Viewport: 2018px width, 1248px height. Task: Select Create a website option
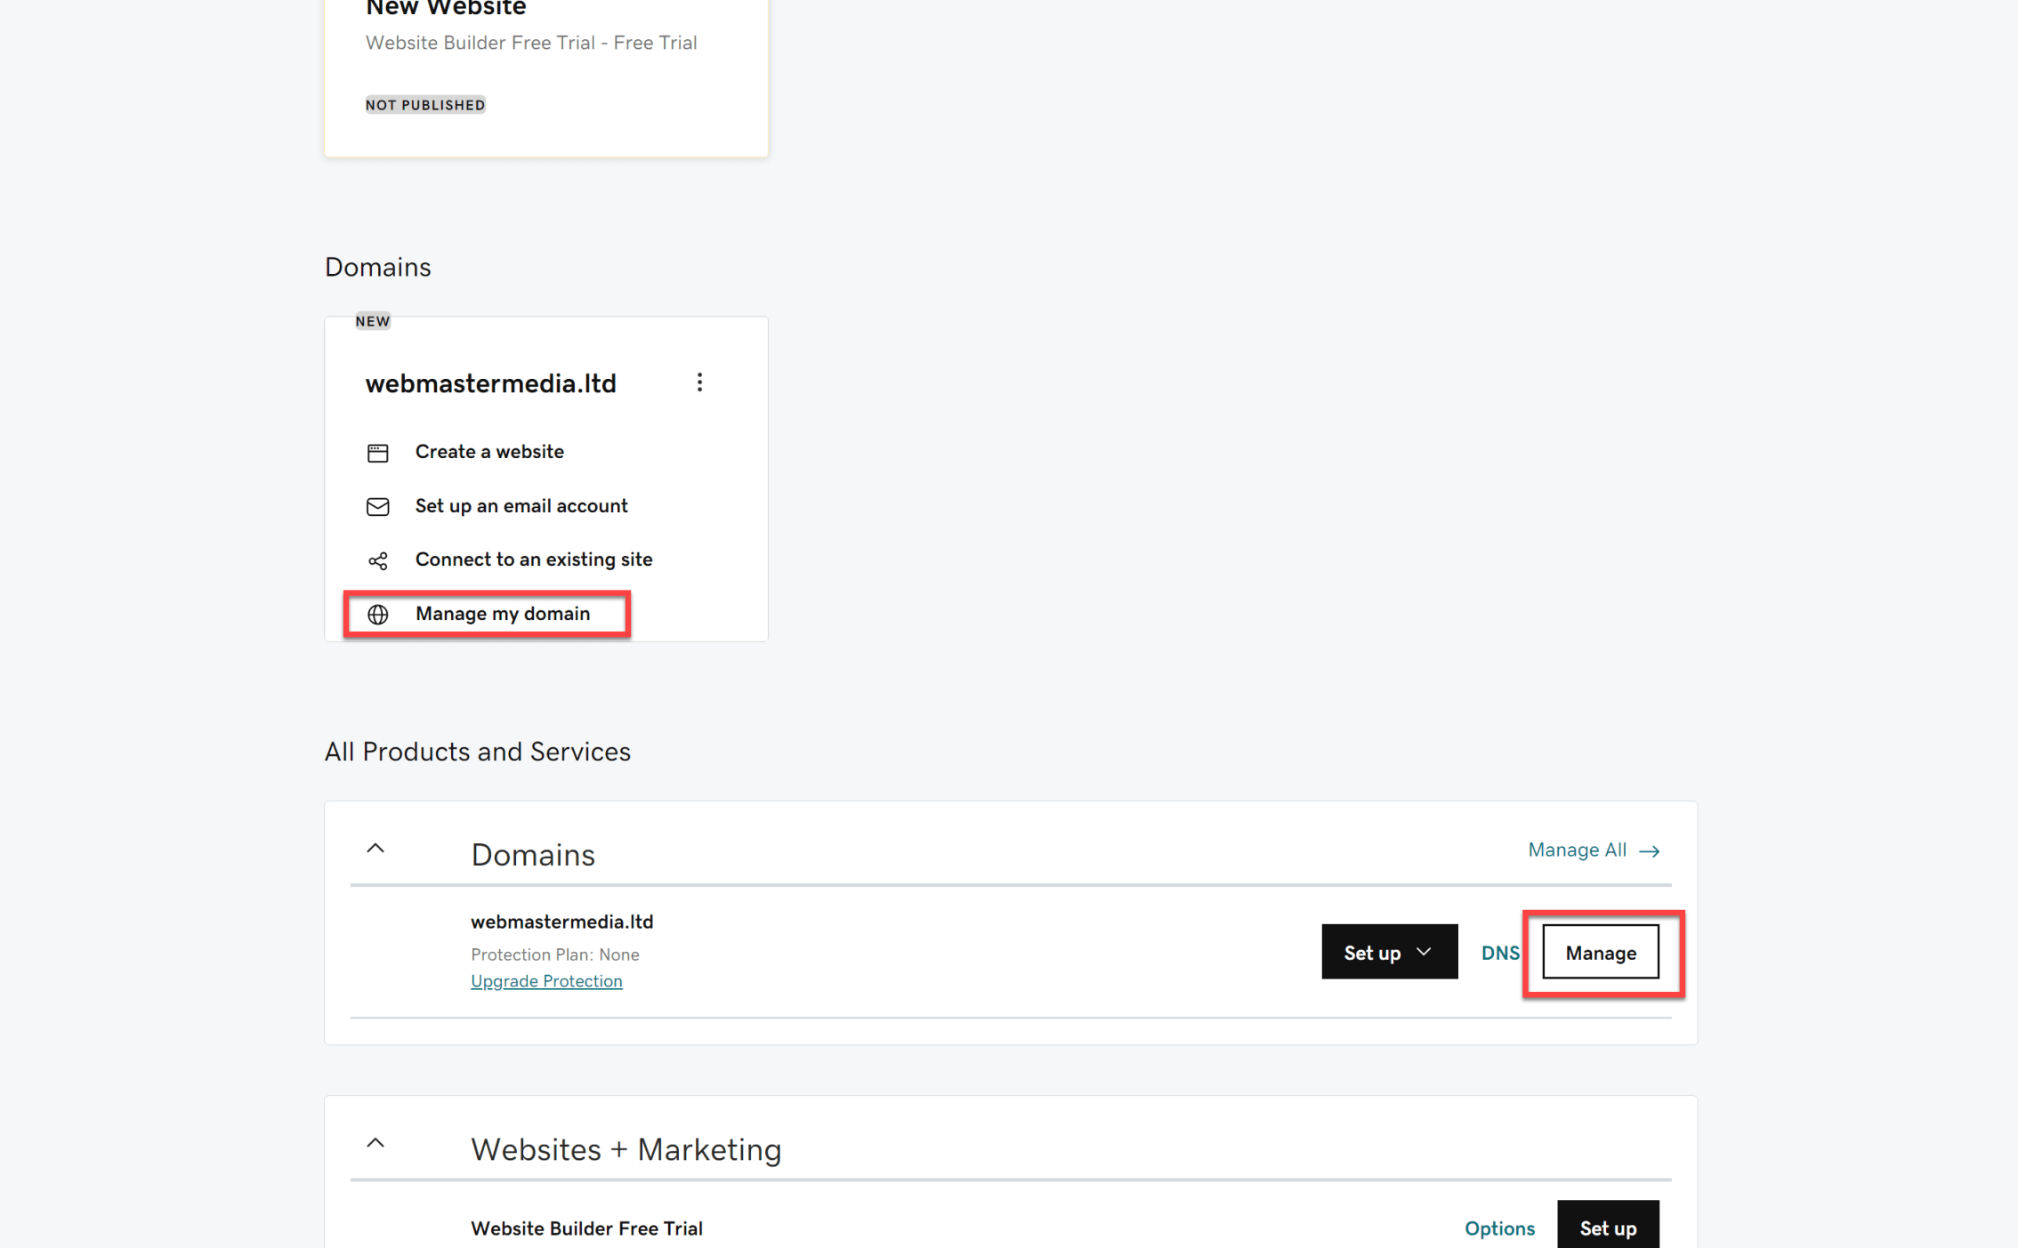489,452
